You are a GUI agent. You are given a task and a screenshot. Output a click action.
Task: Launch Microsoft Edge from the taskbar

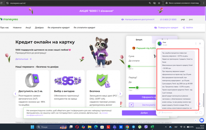(x=96, y=127)
